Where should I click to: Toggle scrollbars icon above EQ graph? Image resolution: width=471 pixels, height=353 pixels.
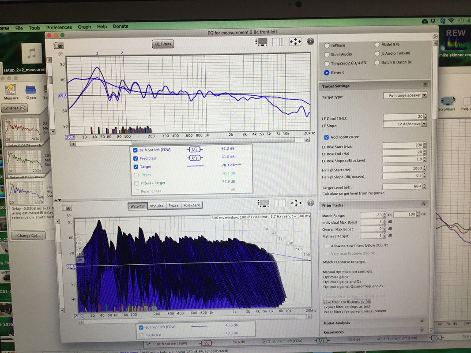(261, 42)
